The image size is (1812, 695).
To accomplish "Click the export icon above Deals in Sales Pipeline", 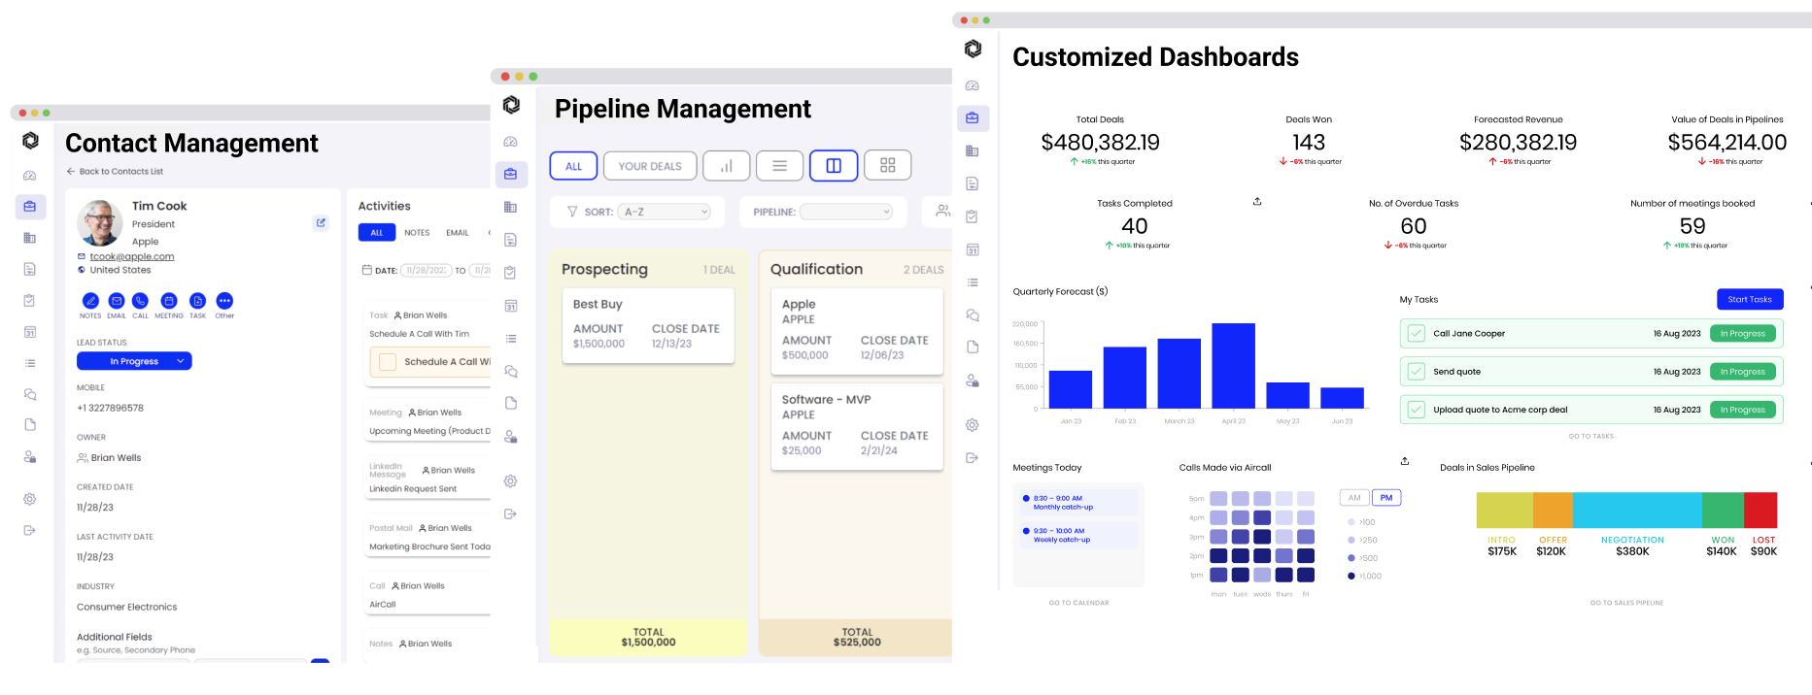I will pos(1405,461).
